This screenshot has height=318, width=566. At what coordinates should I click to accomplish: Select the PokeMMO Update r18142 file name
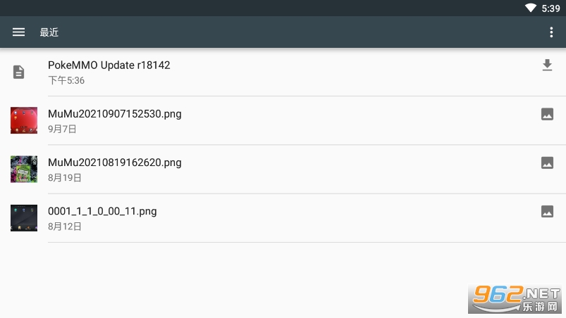tap(109, 65)
